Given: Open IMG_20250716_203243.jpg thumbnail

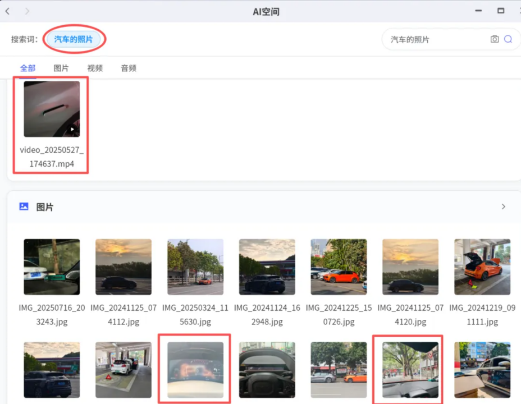Looking at the screenshot, I should (52, 267).
